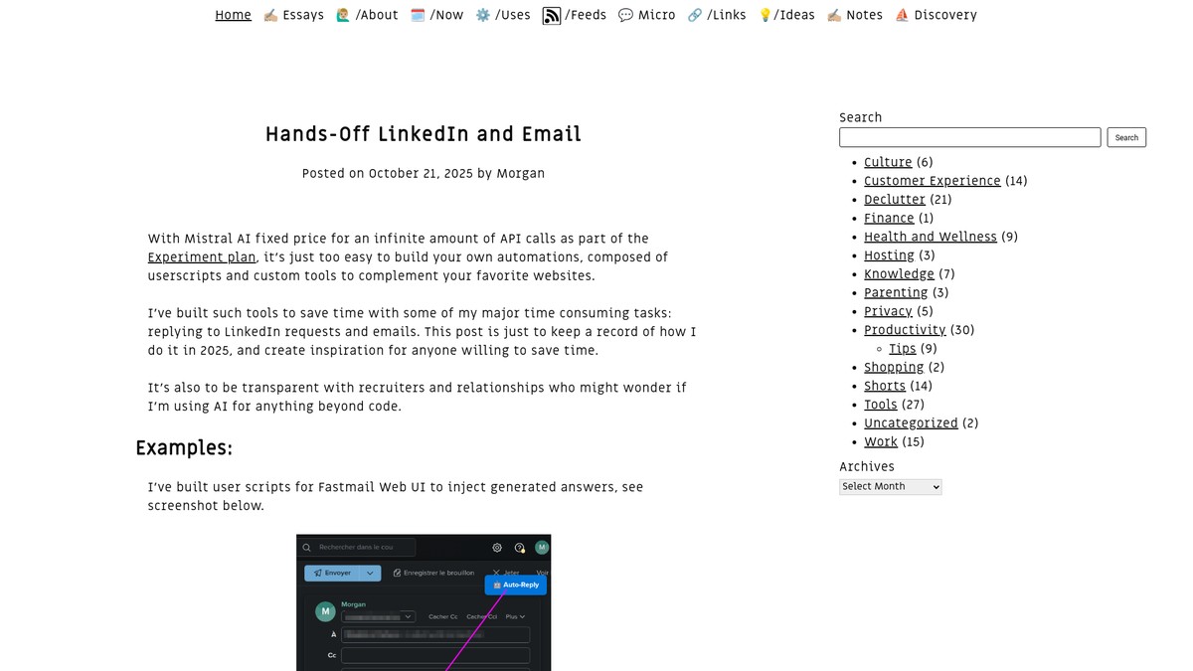The width and height of the screenshot is (1193, 671).
Task: Open the Declutter category
Action: [x=895, y=200]
